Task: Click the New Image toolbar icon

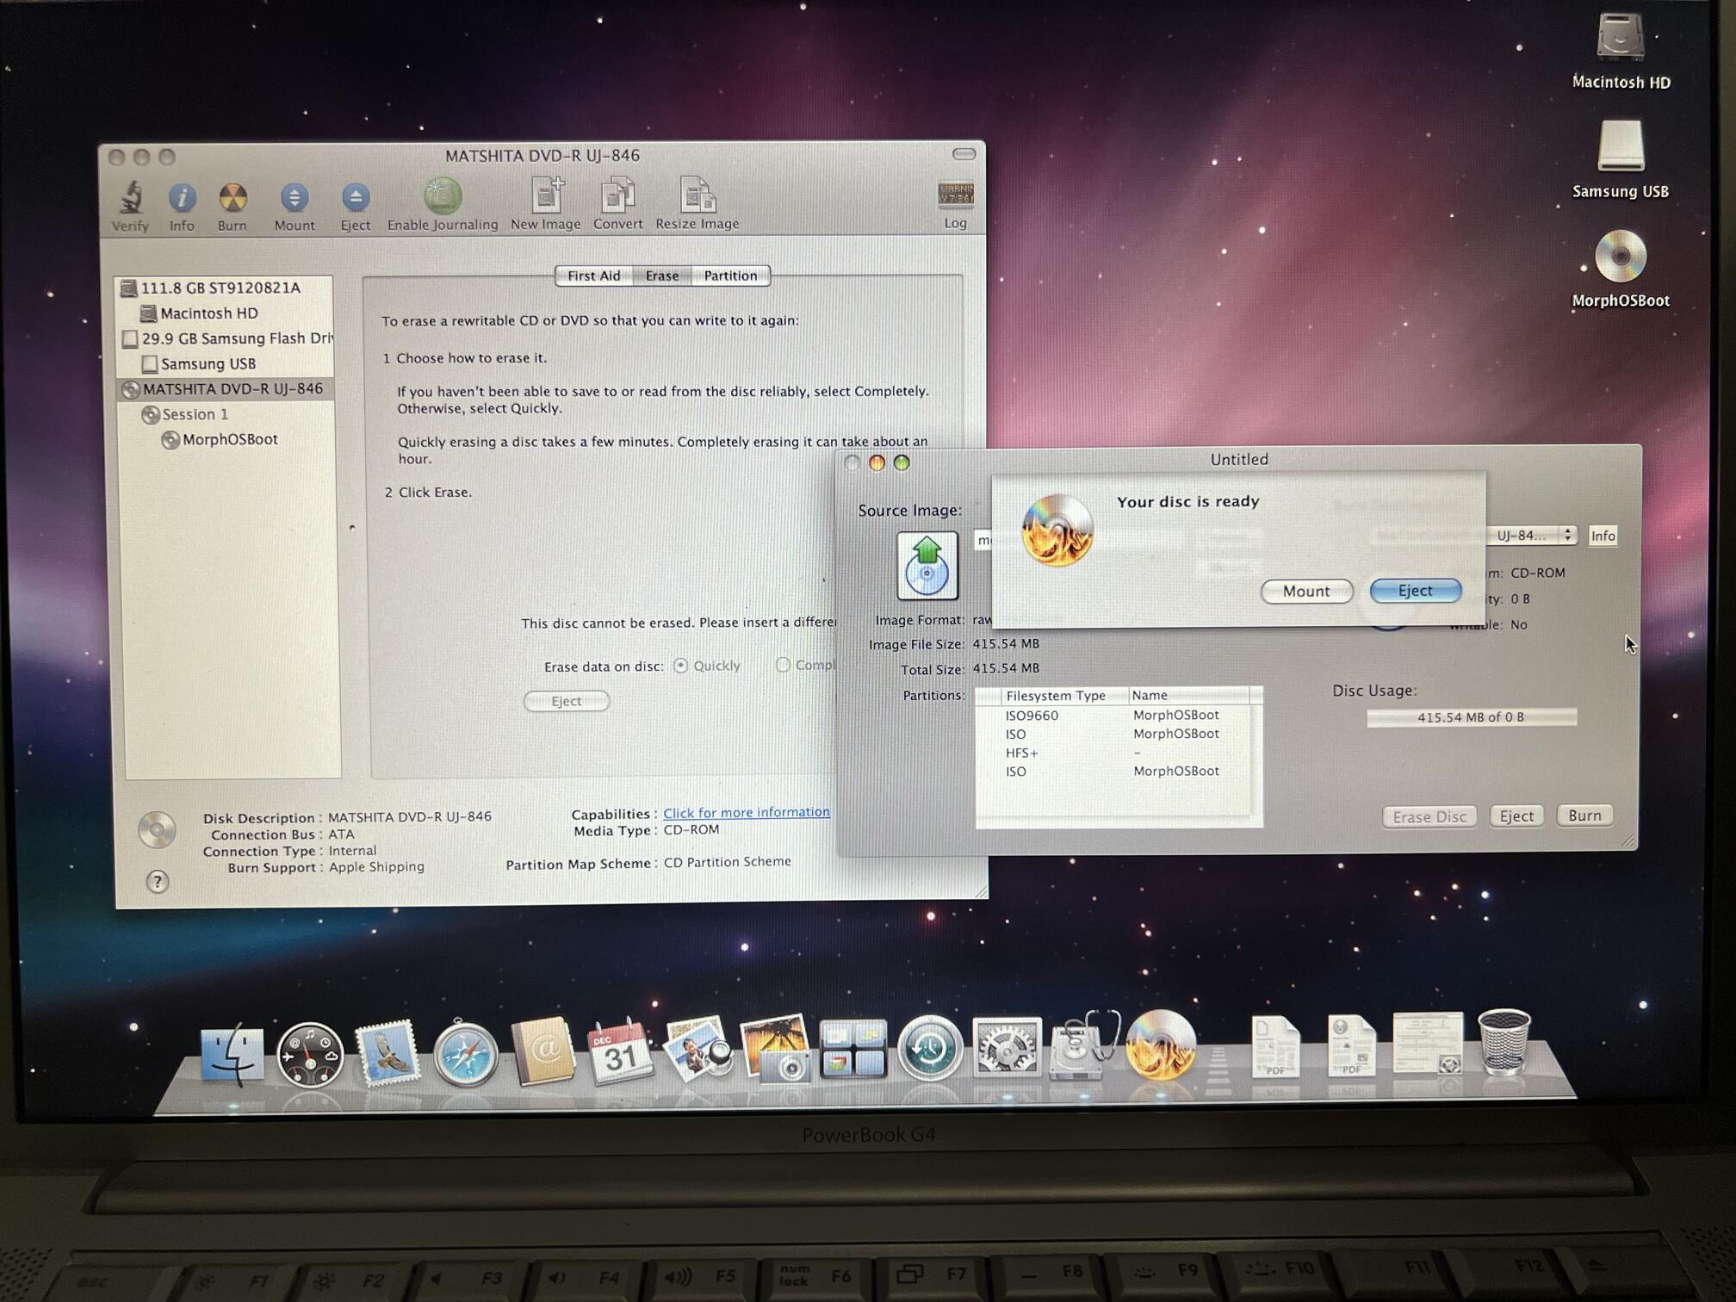Action: pyautogui.click(x=546, y=196)
